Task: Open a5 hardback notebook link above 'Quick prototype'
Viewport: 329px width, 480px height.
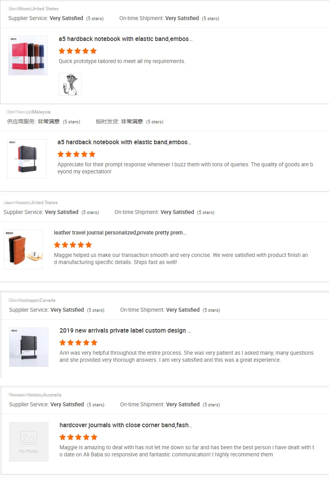Action: [x=126, y=39]
